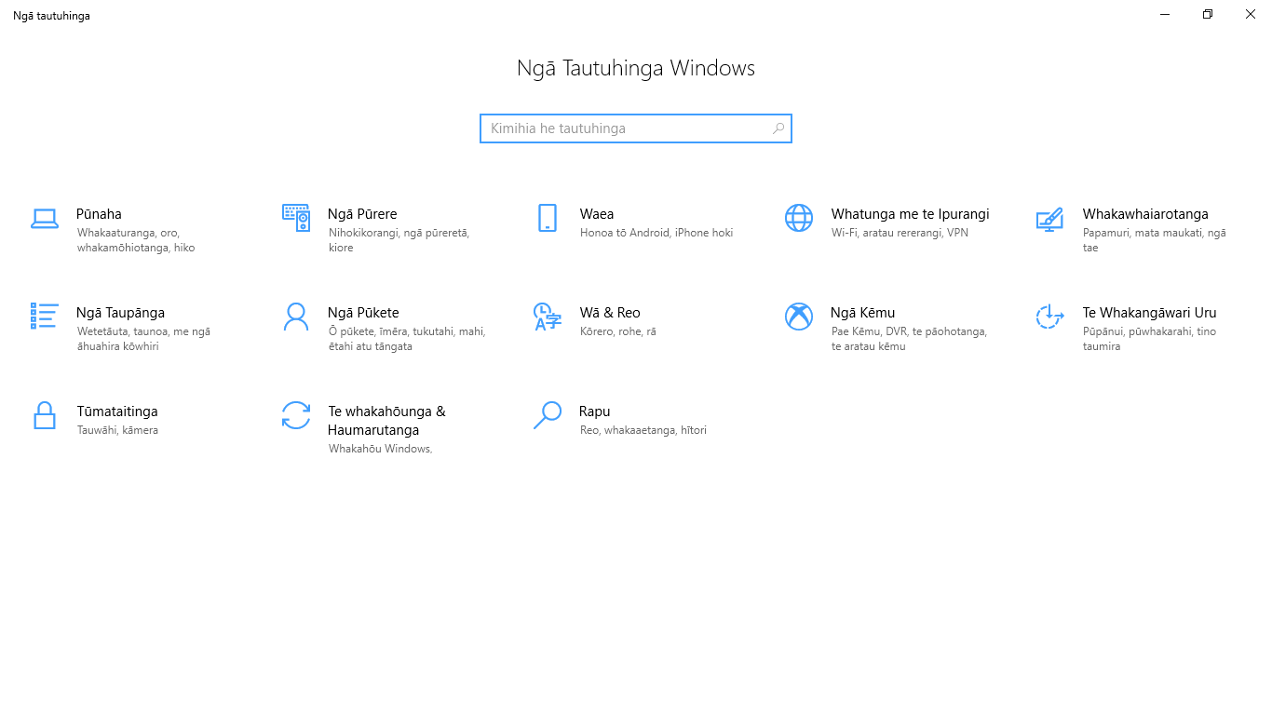Restore down the Ngā tautuhinga window
Viewport: 1272px width, 715px height.
click(x=1208, y=14)
